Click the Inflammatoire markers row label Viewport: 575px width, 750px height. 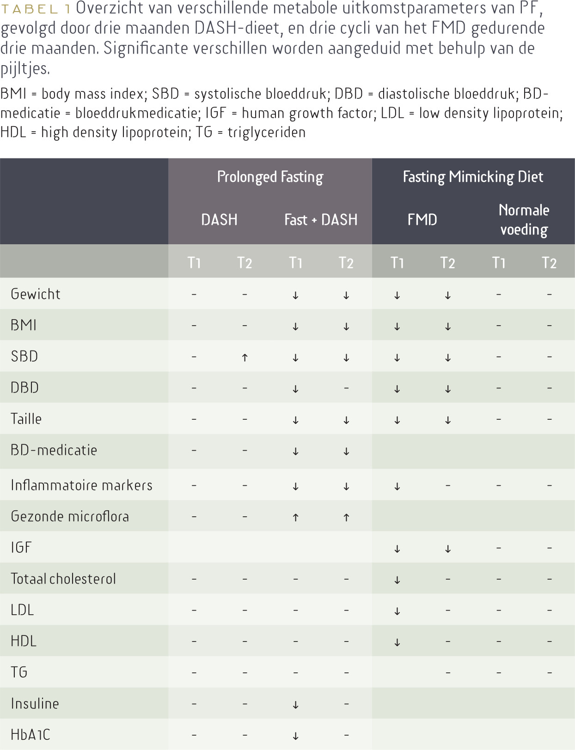point(81,485)
